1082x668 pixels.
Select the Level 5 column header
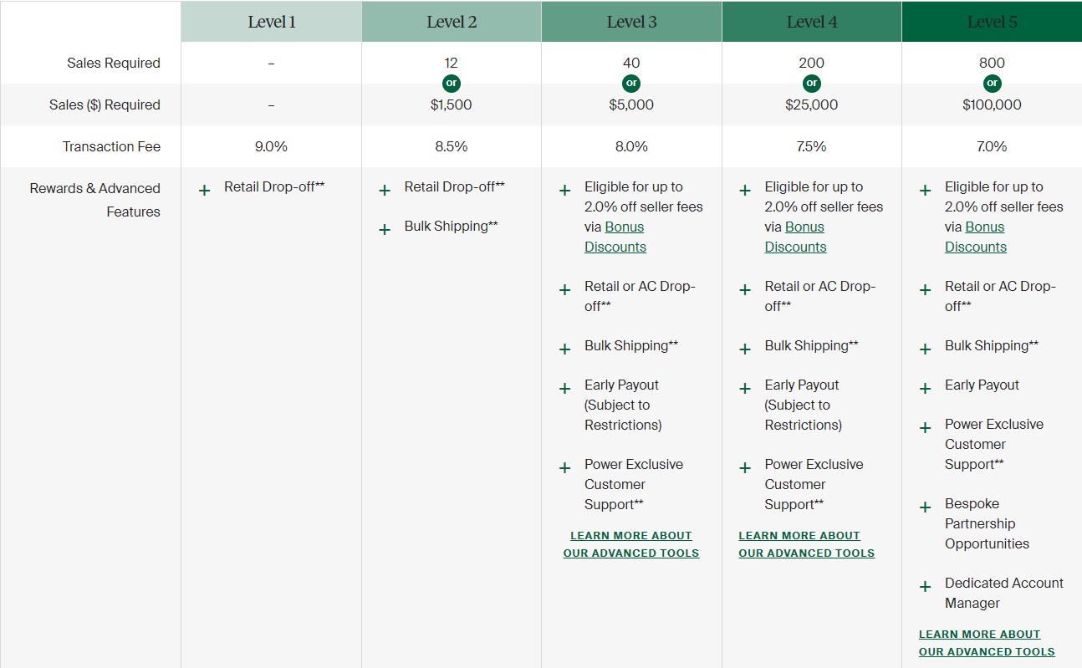click(992, 22)
